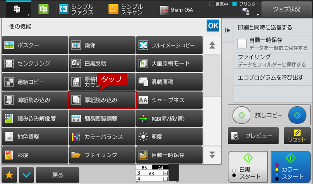313x184 pixels.
Task: Open 原稿枚数カウント original count function
Action: (102, 82)
